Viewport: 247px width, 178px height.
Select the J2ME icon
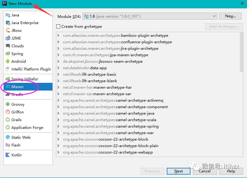pyautogui.click(x=8, y=38)
